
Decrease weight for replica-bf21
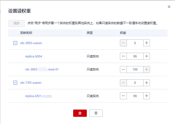[x=123, y=96]
